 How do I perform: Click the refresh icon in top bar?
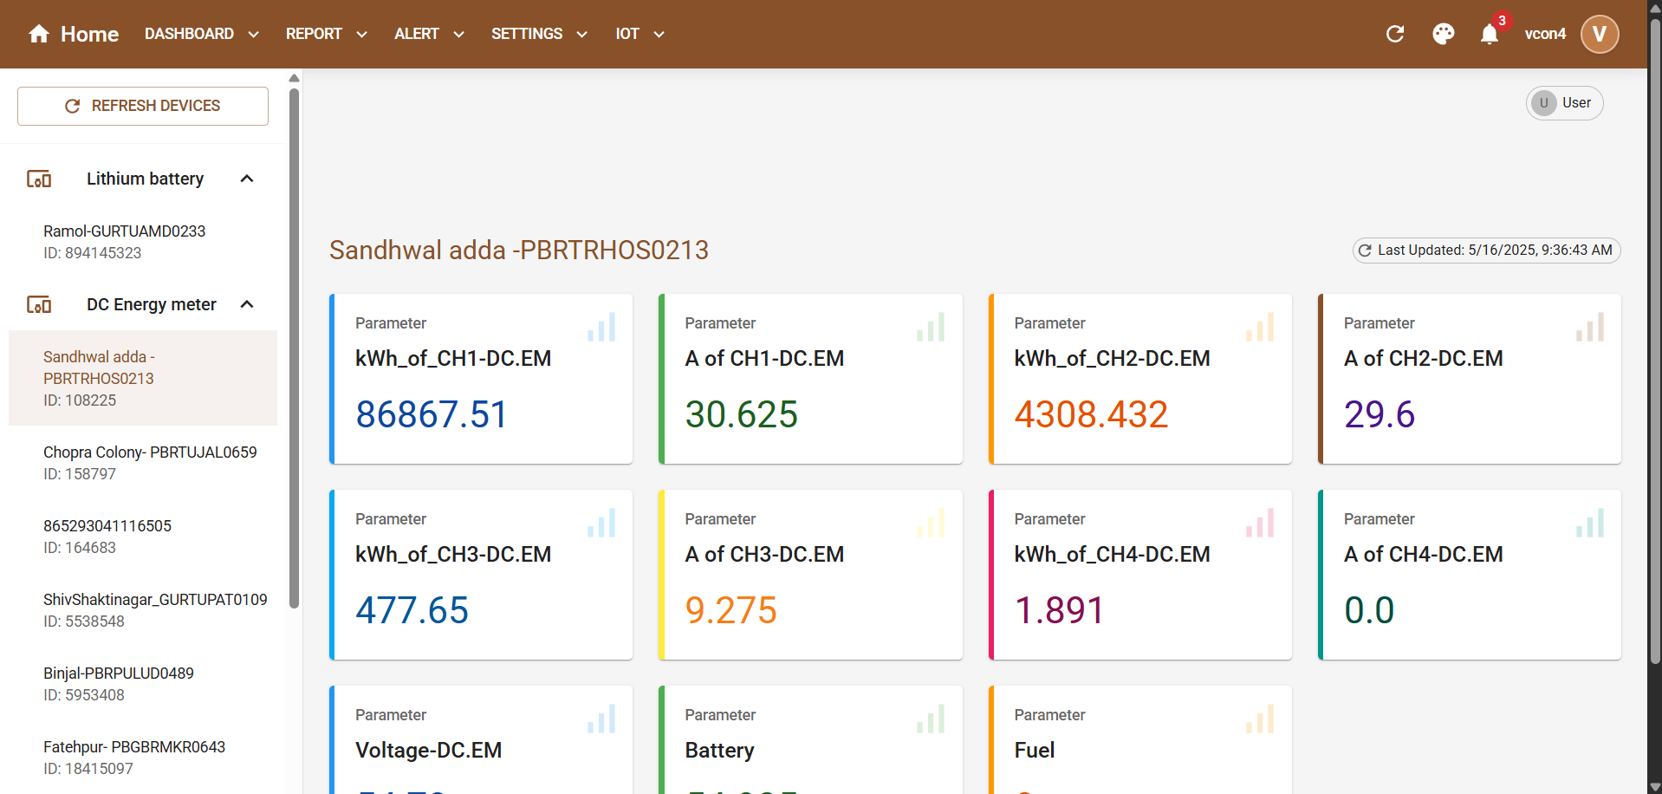pos(1395,34)
